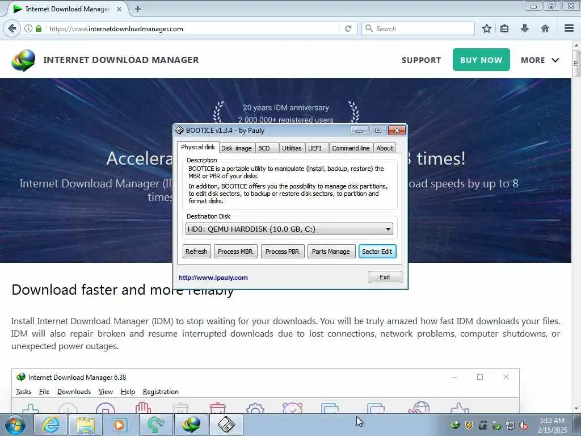Launch Internet Explorer from taskbar
Screen dimensions: 581x436
click(50, 425)
